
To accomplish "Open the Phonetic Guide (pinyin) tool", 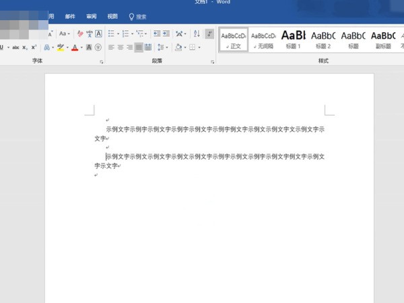I will (x=90, y=34).
